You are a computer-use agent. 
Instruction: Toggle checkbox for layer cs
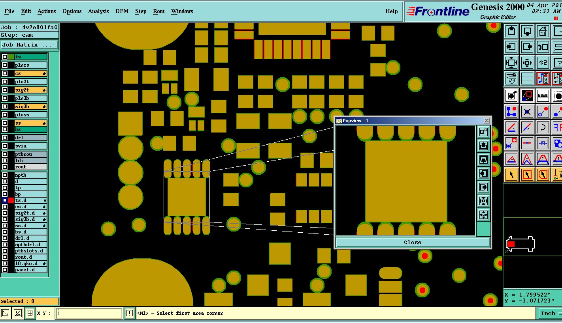tap(5, 73)
